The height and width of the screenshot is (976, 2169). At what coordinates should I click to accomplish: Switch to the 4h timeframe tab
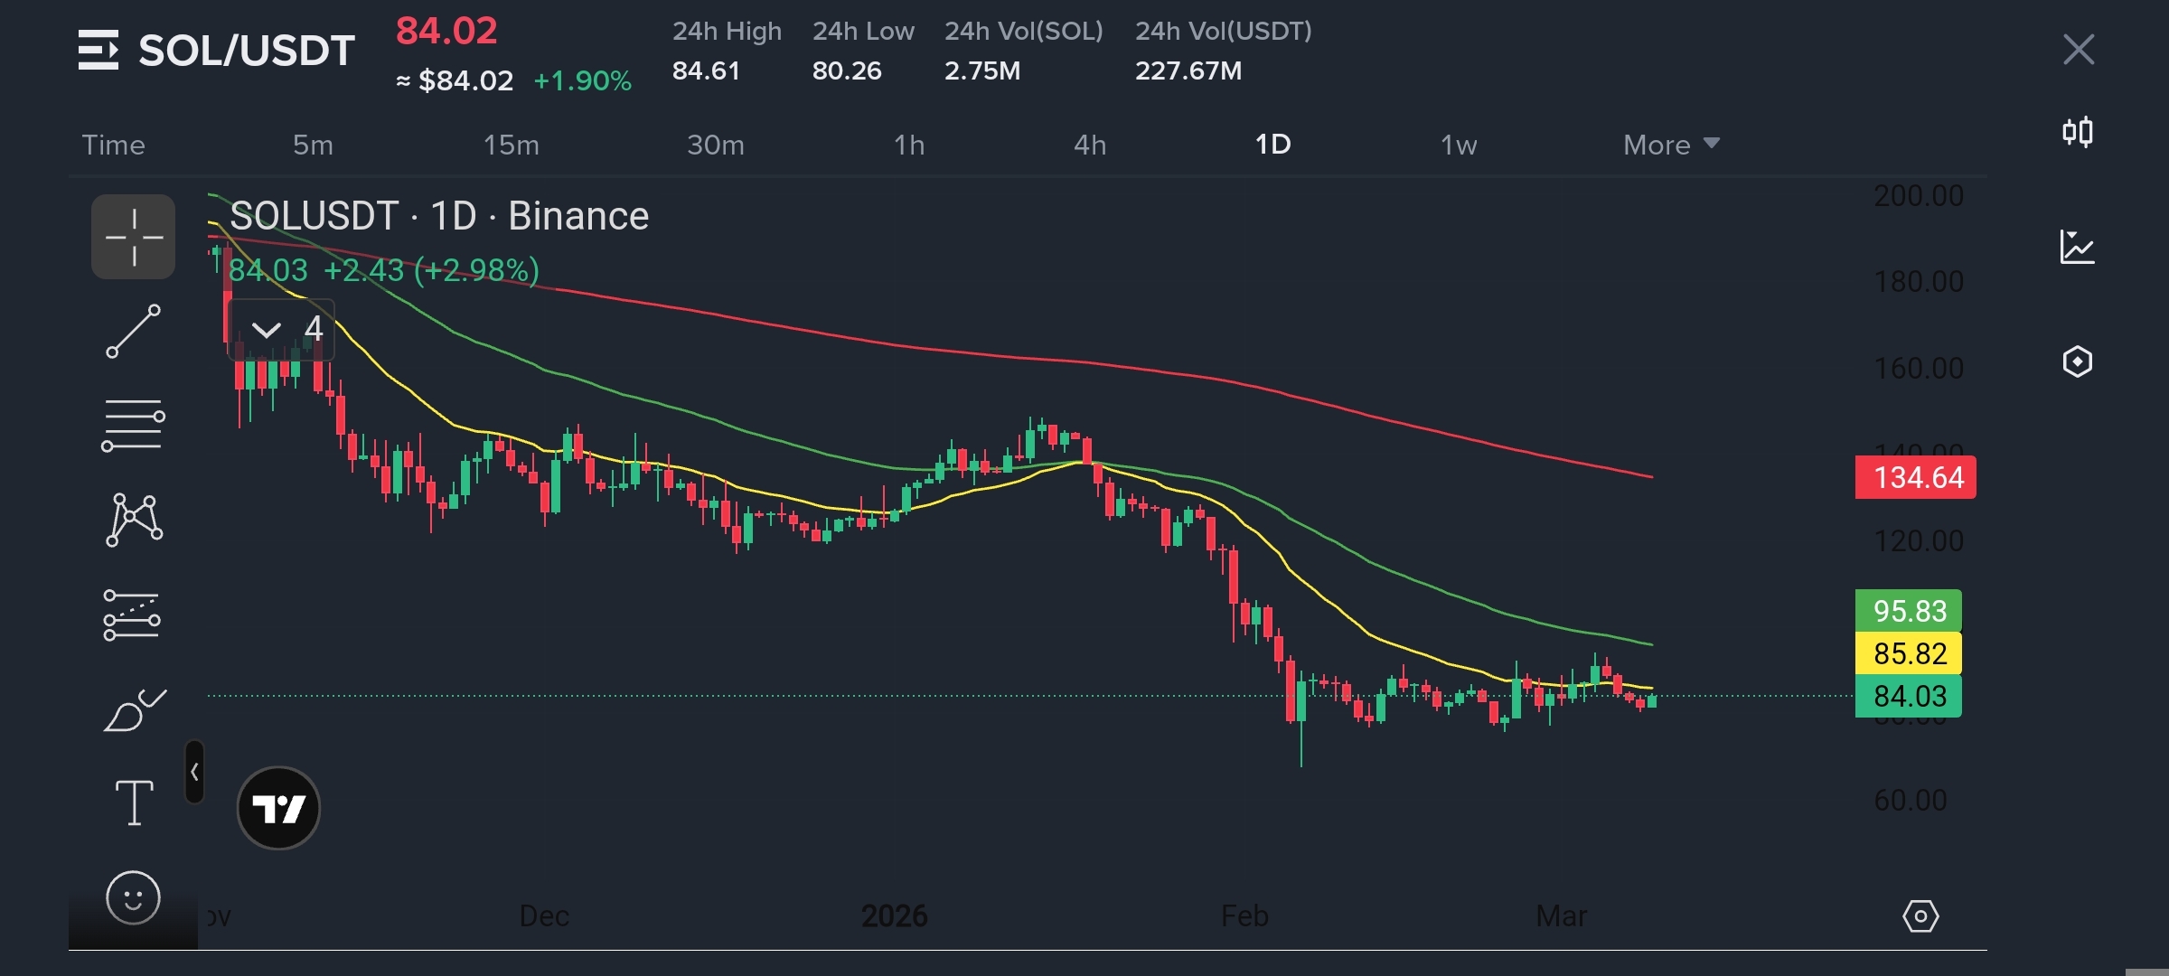(x=1089, y=145)
